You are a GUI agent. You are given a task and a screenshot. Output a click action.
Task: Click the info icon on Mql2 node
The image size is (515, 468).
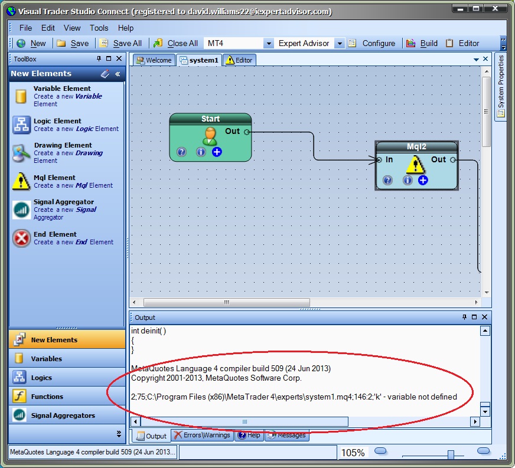pos(408,180)
